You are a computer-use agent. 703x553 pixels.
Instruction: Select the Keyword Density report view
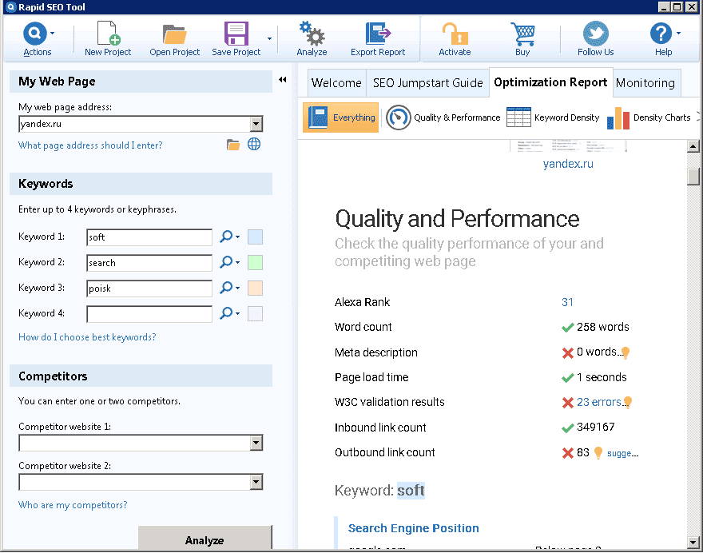pyautogui.click(x=554, y=117)
